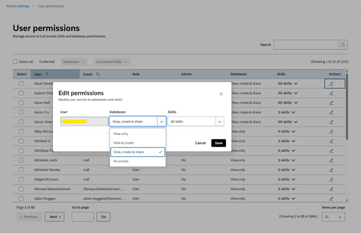Click edit pencil icon for Abigail McCourt

tap(331, 180)
